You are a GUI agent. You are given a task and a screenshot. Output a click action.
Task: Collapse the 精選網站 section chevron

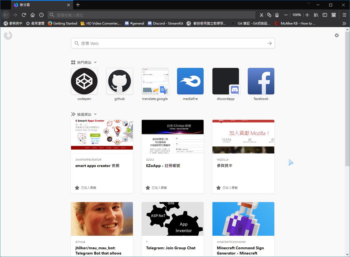click(x=95, y=114)
